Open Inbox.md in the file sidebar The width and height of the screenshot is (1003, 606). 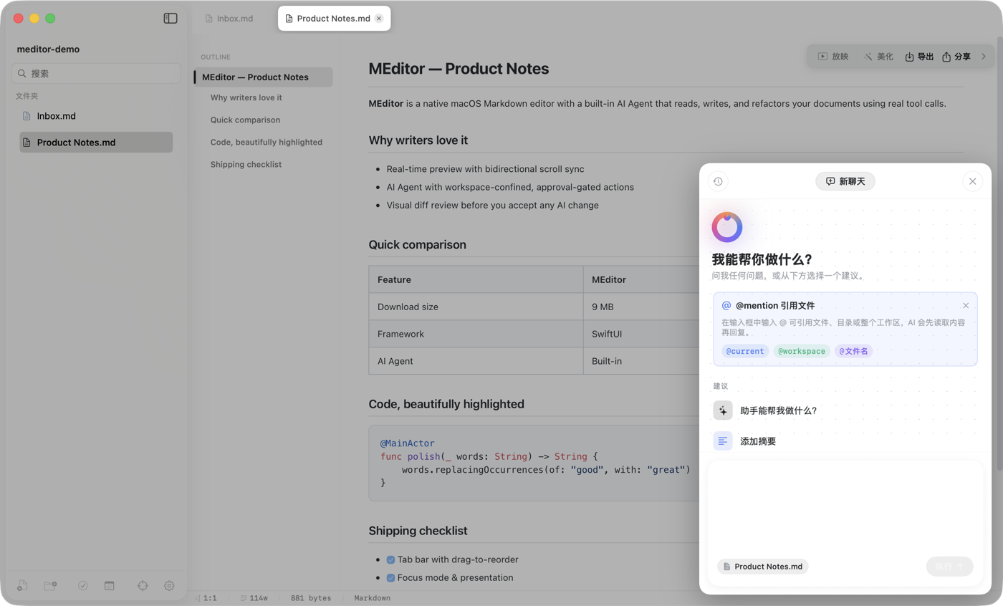(96, 116)
